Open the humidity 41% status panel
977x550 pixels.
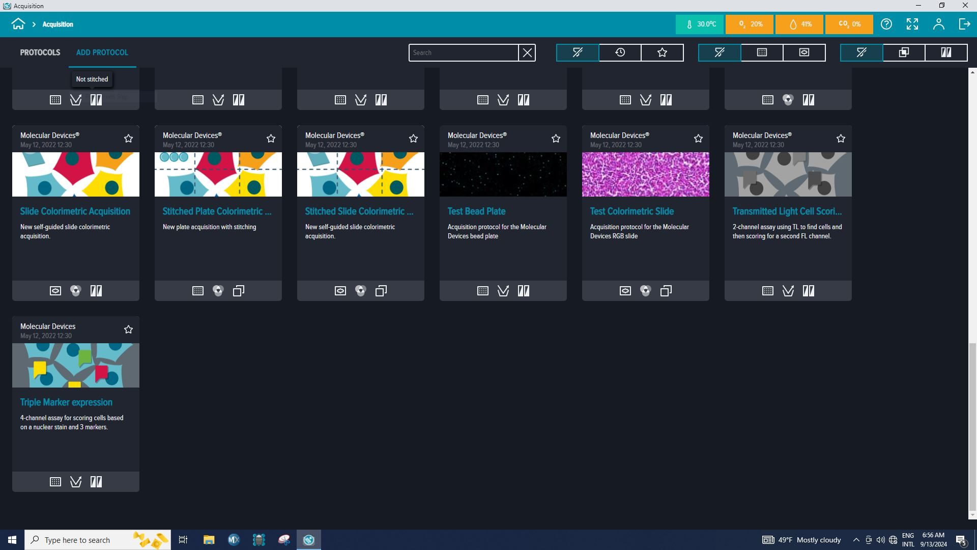tap(799, 24)
